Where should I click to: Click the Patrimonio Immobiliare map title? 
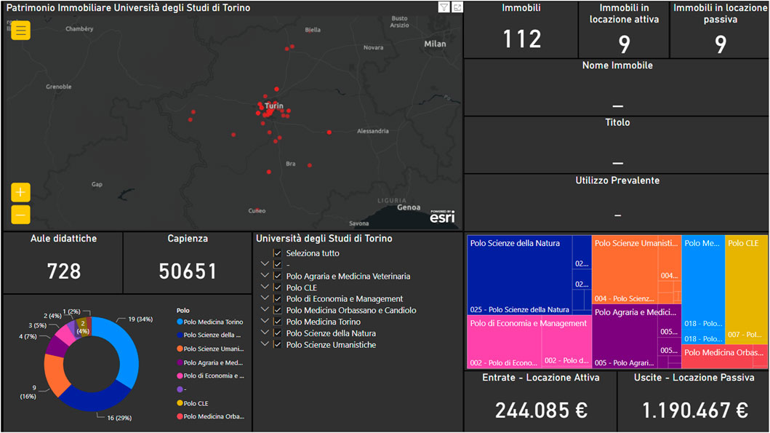(x=128, y=8)
